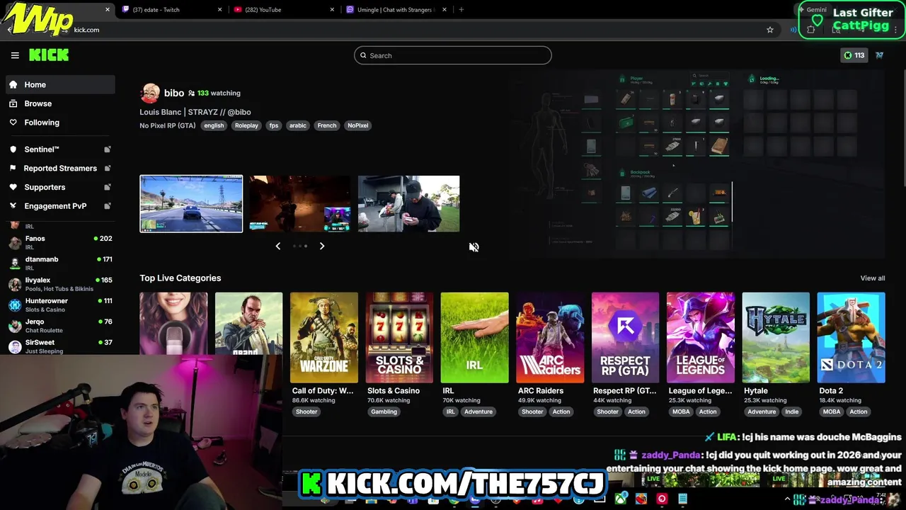
Task: Select the GTA highway stream thumbnail
Action: tap(191, 203)
